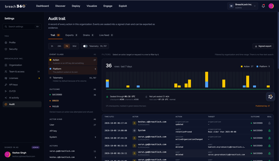This screenshot has height=161, width=279.
Task: Click the API keys key icon
Action: [6, 85]
